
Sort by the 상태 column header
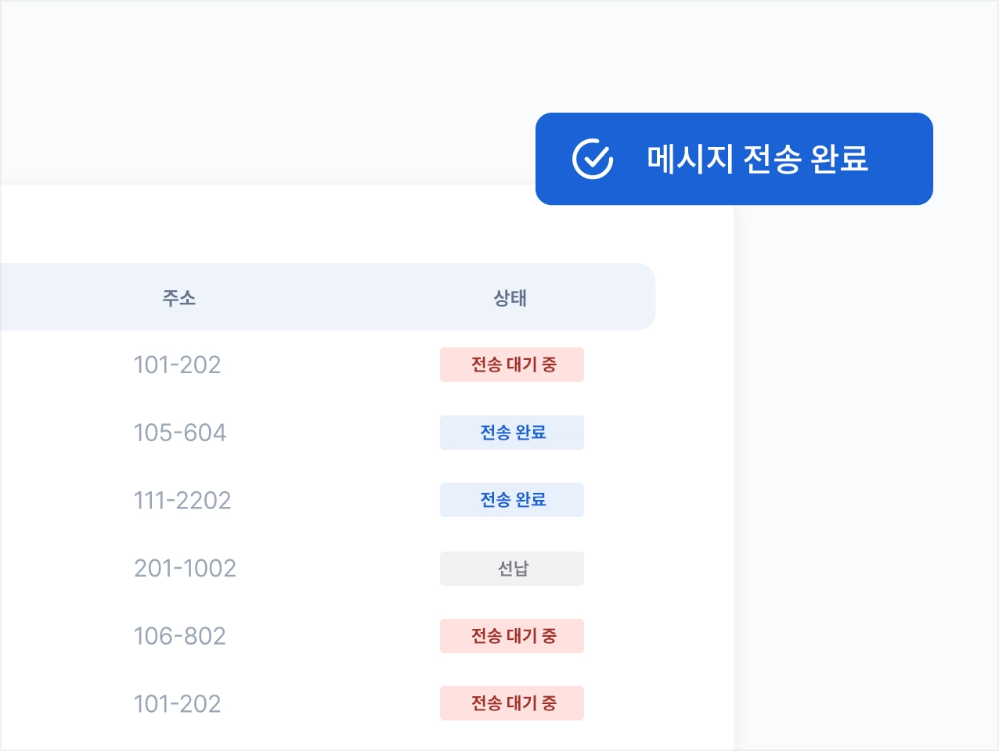tap(510, 298)
